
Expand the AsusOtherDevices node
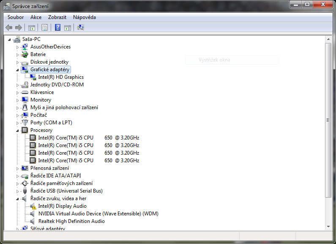pyautogui.click(x=18, y=47)
